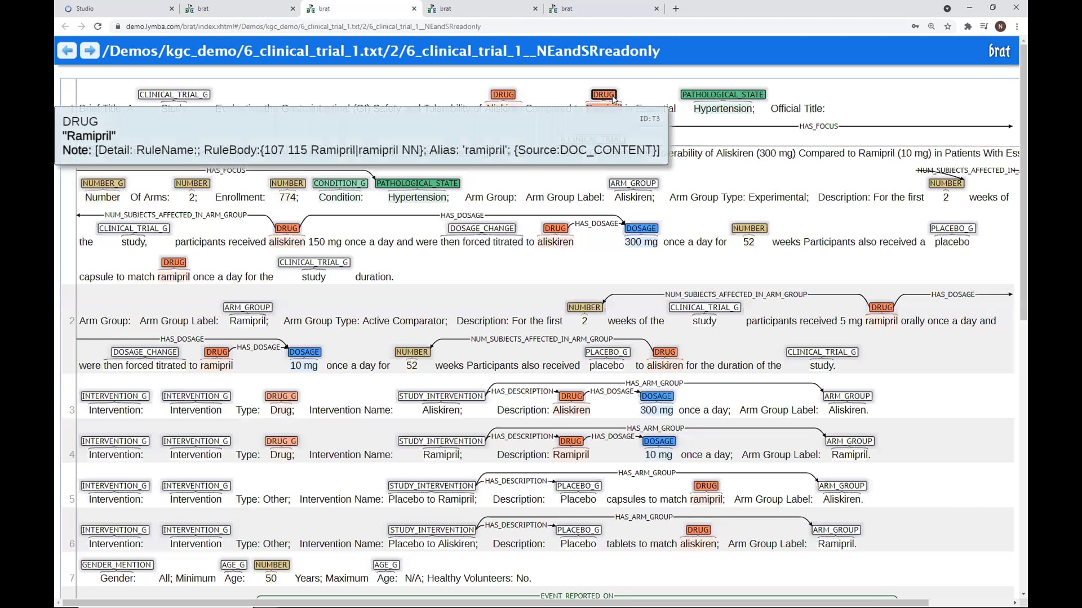Close the Studio tab
Viewport: 1082px width, 608px height.
[x=172, y=8]
